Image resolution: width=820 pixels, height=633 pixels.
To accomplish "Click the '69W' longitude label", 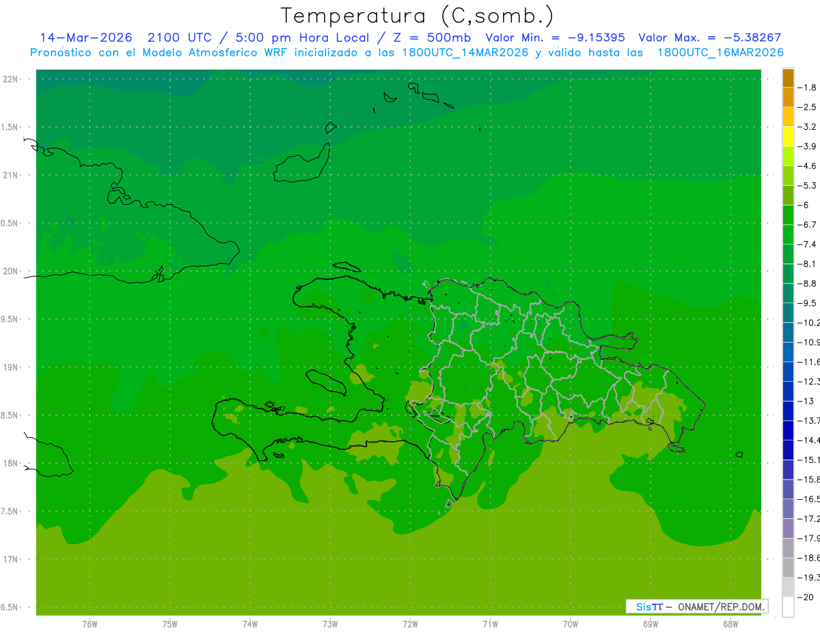I will [651, 624].
